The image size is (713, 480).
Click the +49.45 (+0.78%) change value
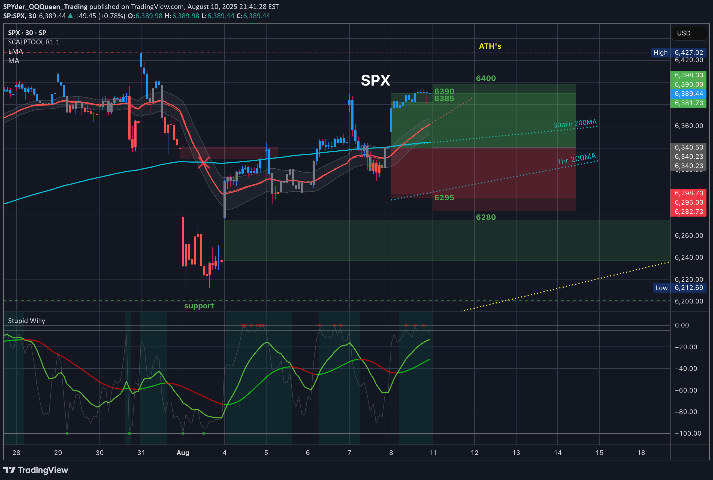(100, 16)
